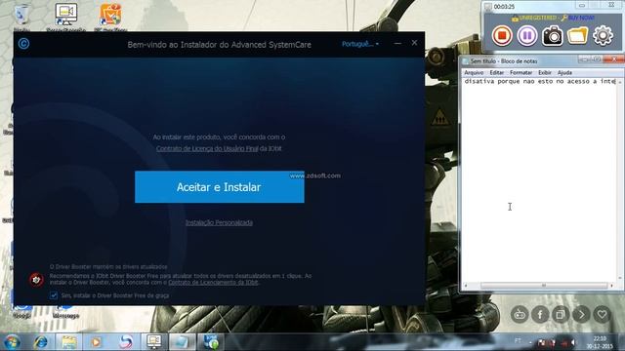
Task: Open Windows Media Player from the taskbar
Action: 97,342
